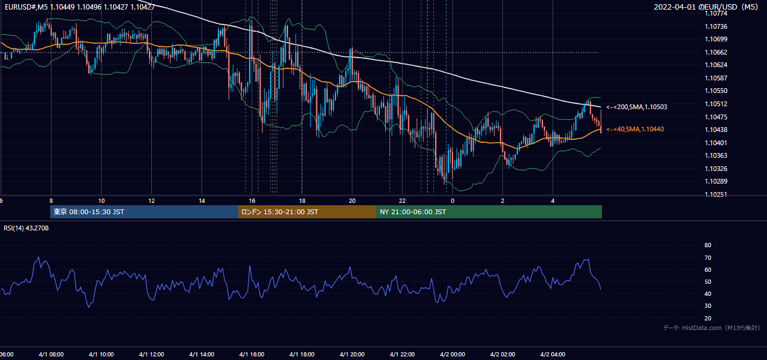Click the 4/2 00:00 time label
The image size is (767, 360).
pos(453,355)
